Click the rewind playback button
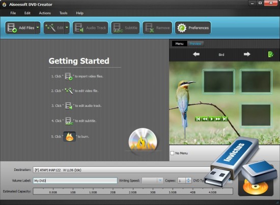The height and width of the screenshot is (205, 280). point(205,119)
